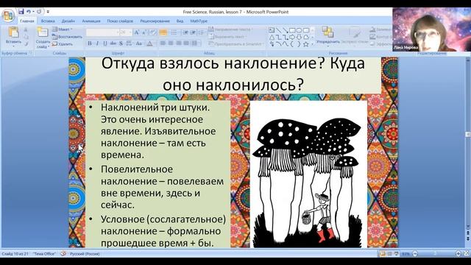Screen dimensions: 471x265
Task: Decrease font size with small A icon
Action: pyautogui.click(x=144, y=32)
